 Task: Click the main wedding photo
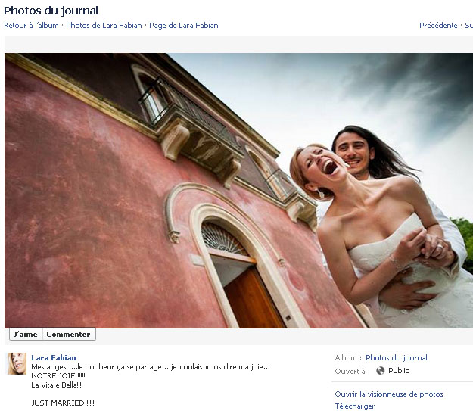(x=238, y=190)
